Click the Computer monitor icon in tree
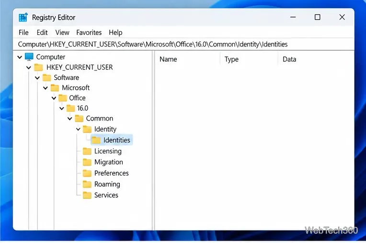Screen dimensions: 366x243 [x=29, y=56]
